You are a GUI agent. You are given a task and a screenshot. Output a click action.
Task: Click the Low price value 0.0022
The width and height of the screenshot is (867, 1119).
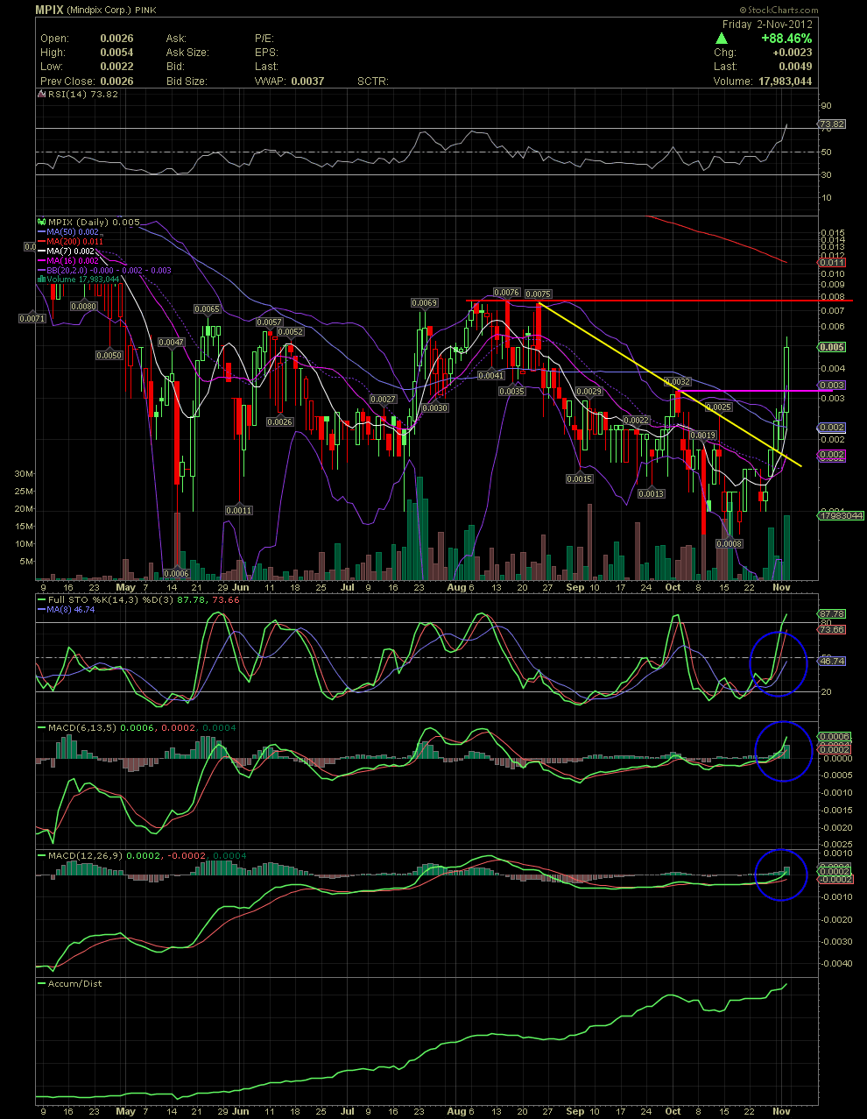pyautogui.click(x=116, y=67)
